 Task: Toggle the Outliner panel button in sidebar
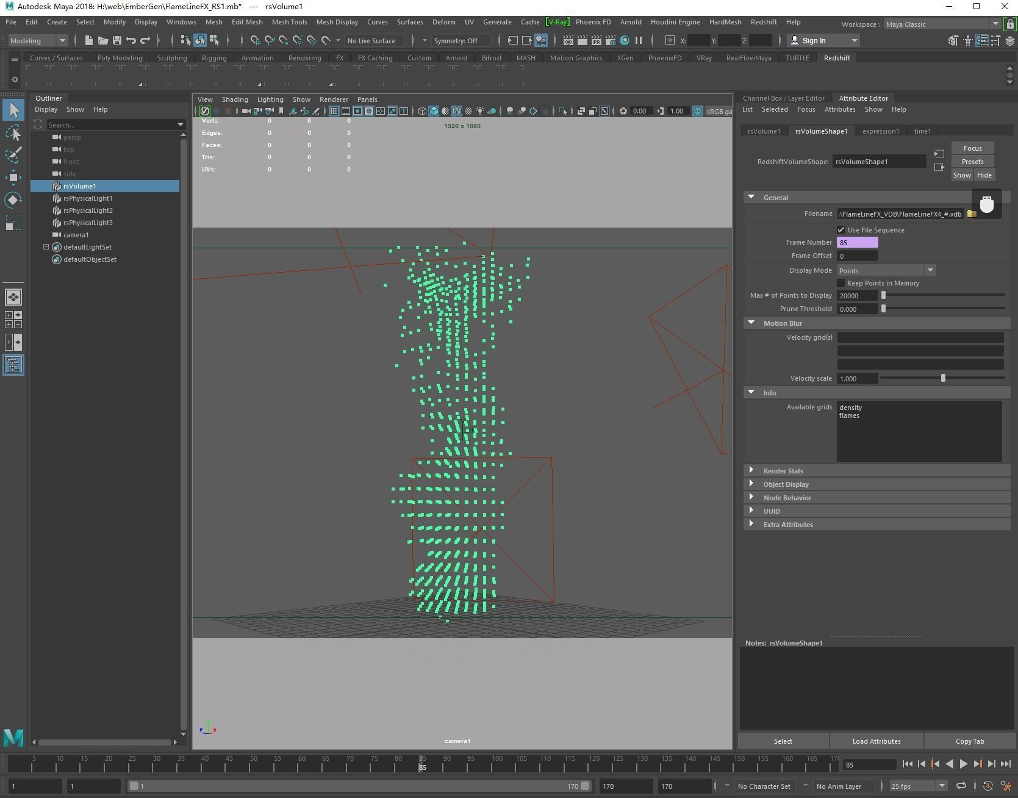pos(13,365)
